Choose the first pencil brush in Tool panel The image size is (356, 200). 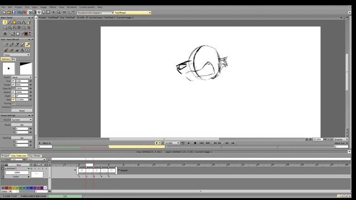click(6, 44)
